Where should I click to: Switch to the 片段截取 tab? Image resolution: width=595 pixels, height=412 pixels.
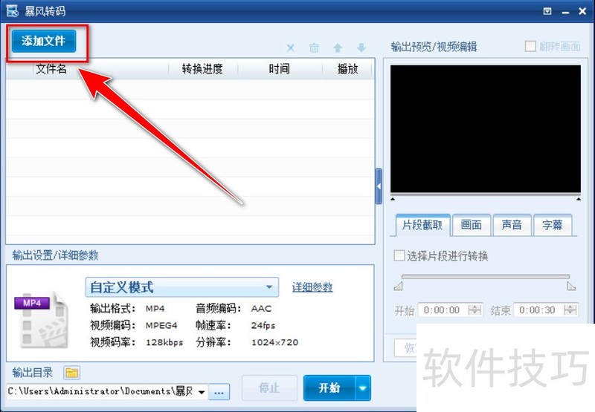(x=422, y=225)
